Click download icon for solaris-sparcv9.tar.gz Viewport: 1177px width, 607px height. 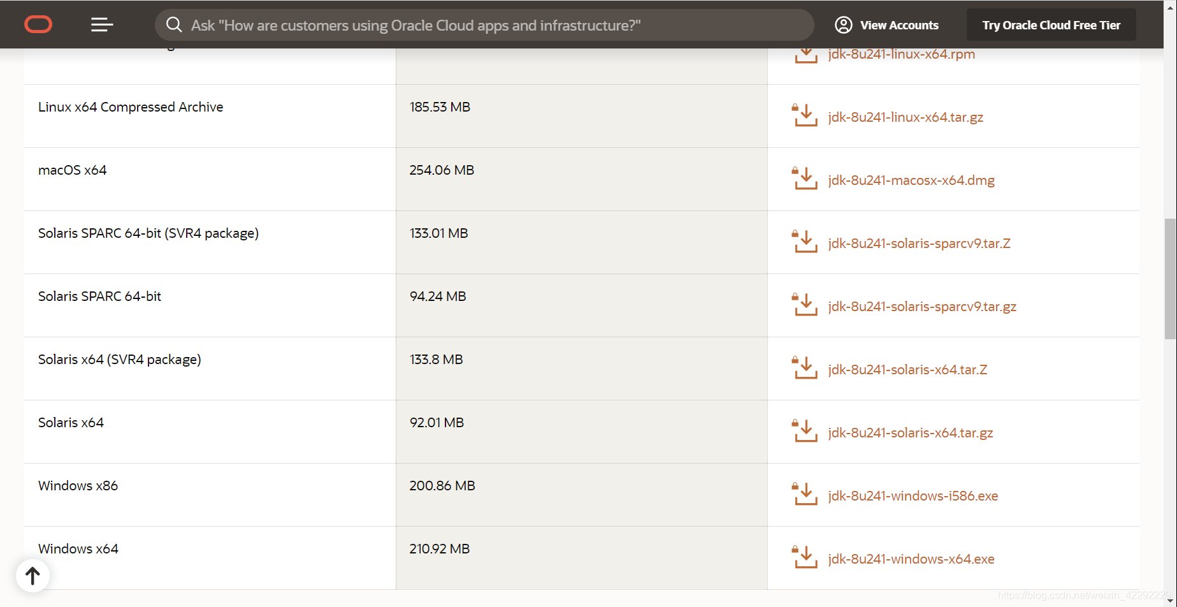pos(805,305)
